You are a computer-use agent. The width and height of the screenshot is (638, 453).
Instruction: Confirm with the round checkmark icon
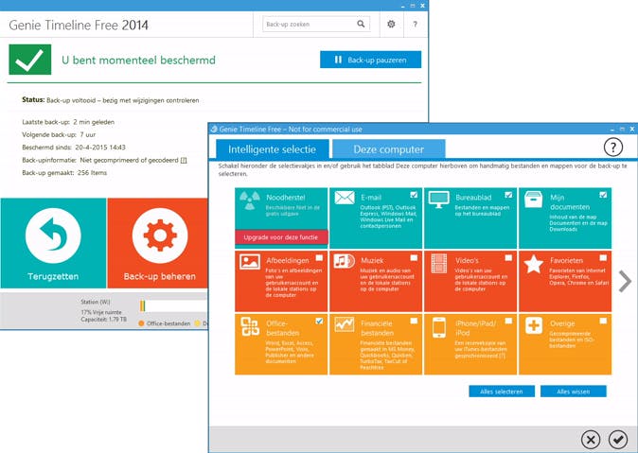point(618,439)
